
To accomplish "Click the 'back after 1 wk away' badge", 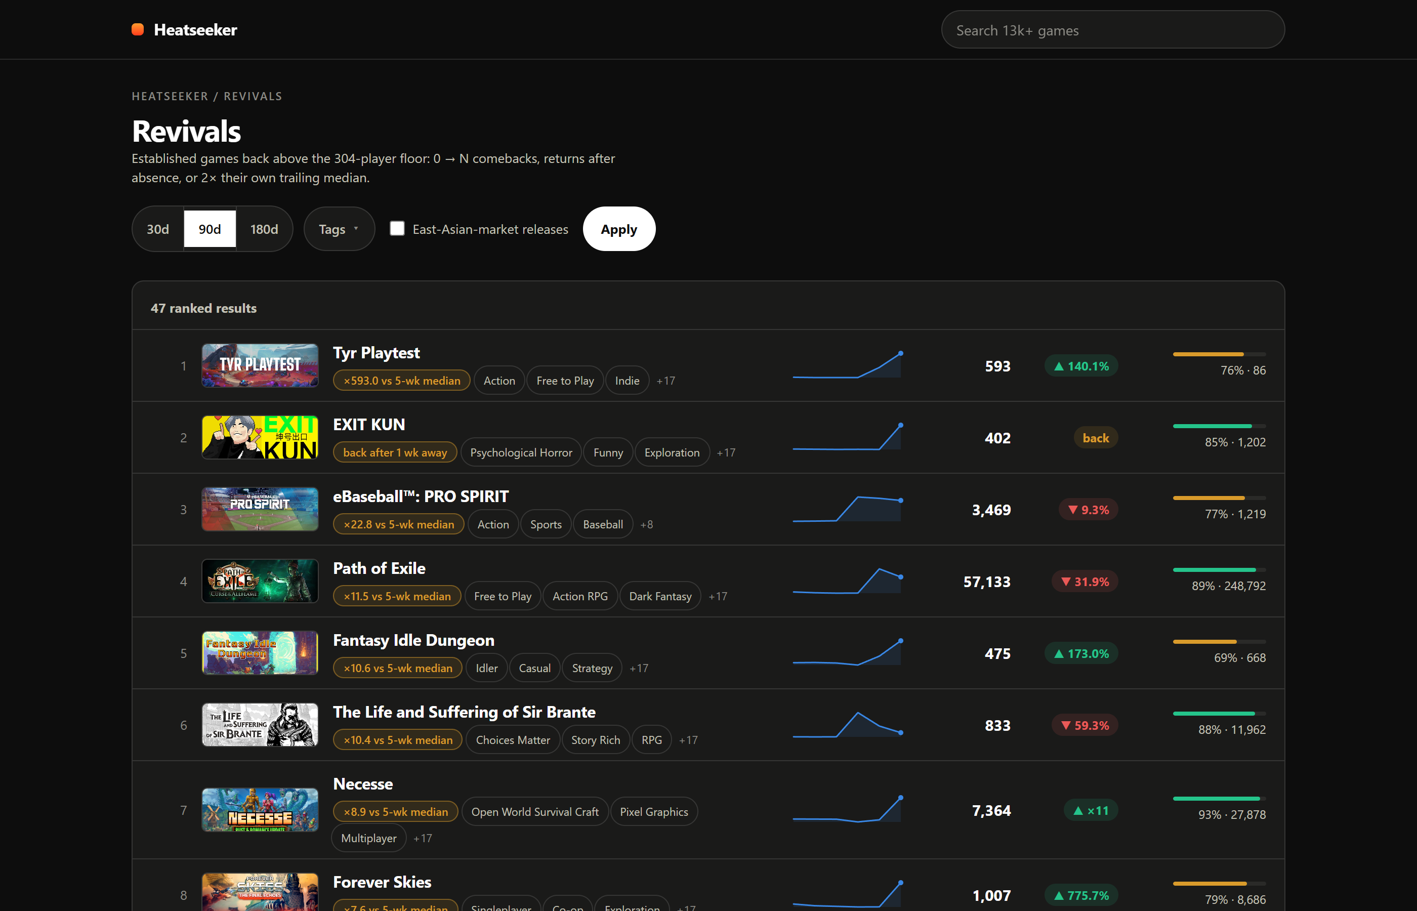I will click(x=395, y=452).
